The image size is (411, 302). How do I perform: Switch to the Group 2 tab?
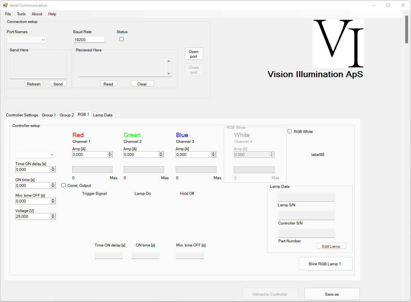pyautogui.click(x=67, y=115)
